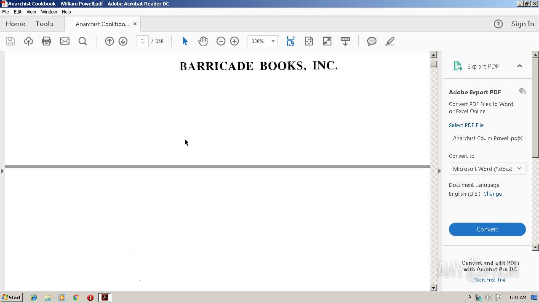Screen dimensions: 539x303
Task: Change the document language
Action: tap(493, 194)
